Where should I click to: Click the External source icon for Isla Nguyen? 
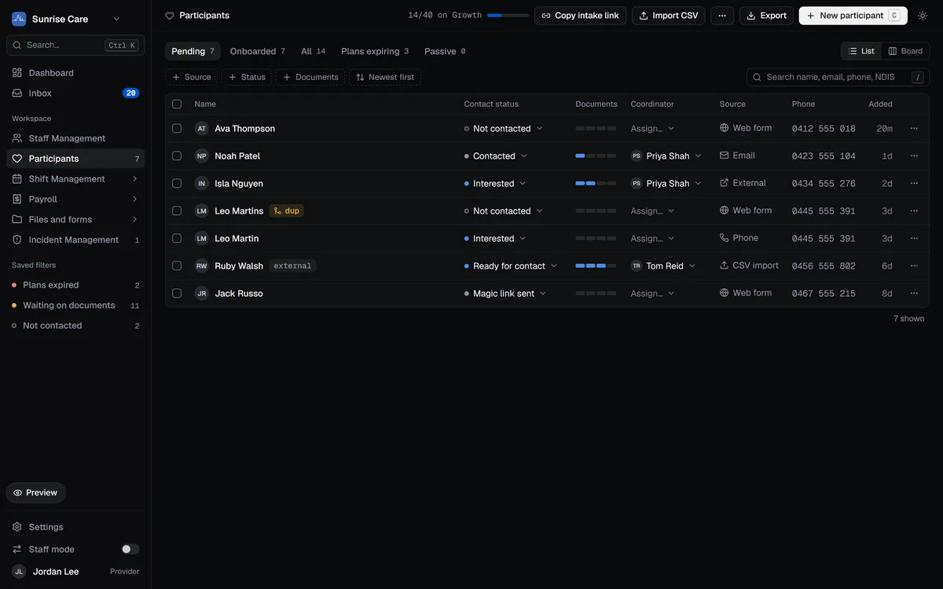coord(725,183)
